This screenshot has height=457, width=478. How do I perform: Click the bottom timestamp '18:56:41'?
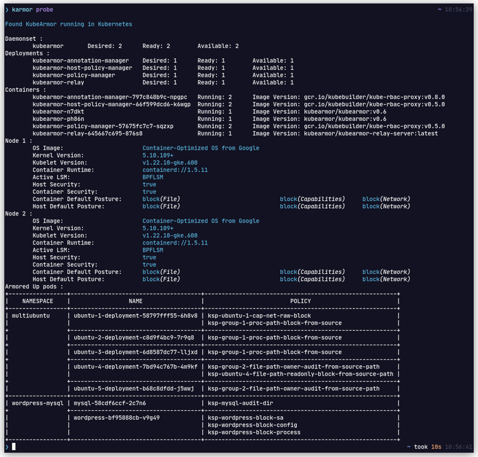[458, 446]
